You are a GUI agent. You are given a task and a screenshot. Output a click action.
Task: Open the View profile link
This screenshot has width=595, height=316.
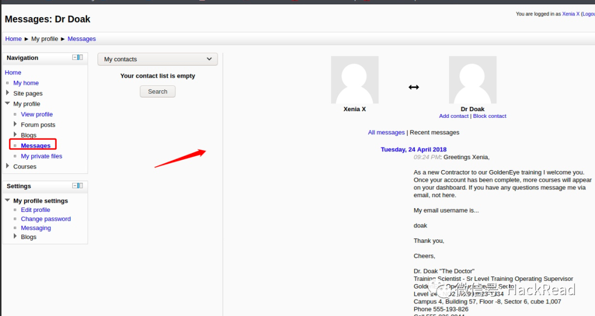(37, 114)
